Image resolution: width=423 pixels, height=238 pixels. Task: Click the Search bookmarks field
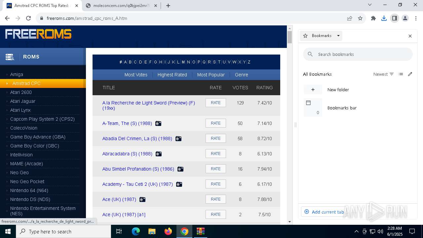pos(358,54)
